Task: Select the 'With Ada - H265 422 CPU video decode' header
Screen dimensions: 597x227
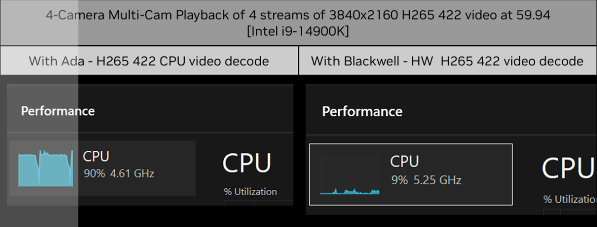Action: coord(149,61)
